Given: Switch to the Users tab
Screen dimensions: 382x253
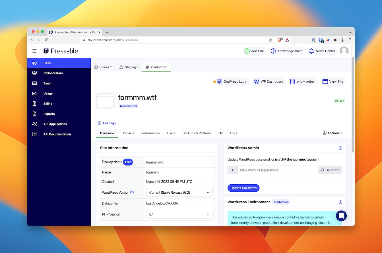Looking at the screenshot, I should pyautogui.click(x=171, y=133).
